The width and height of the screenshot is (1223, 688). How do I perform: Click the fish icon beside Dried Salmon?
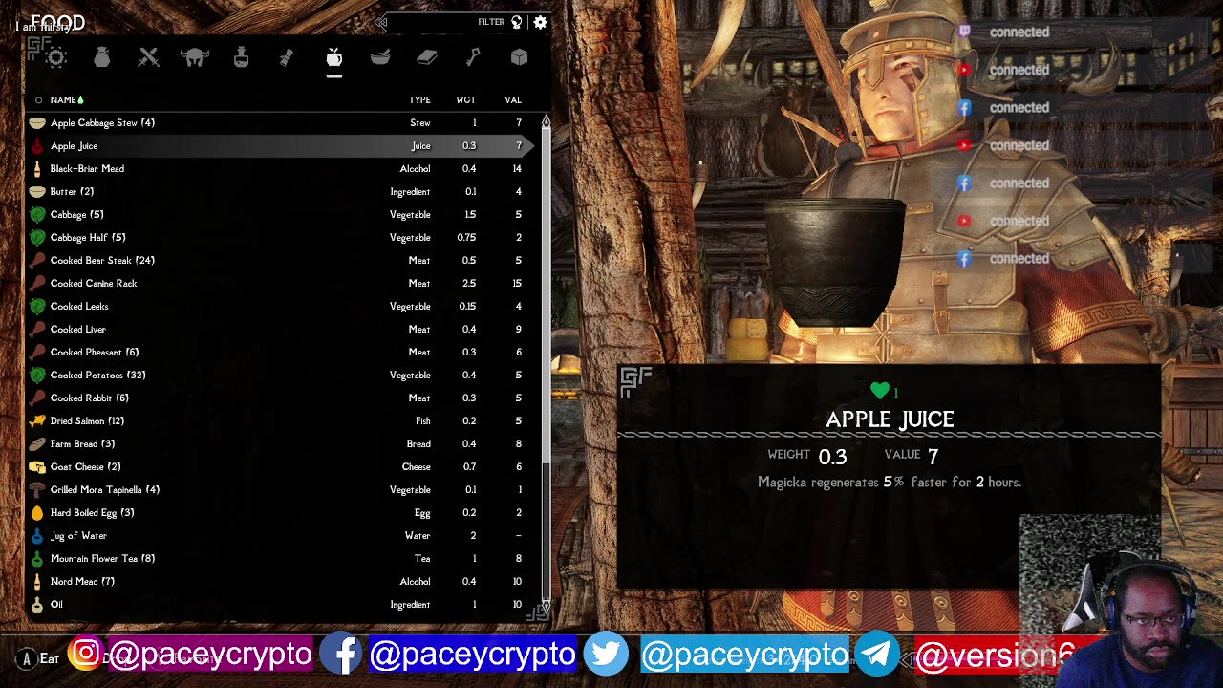(37, 420)
